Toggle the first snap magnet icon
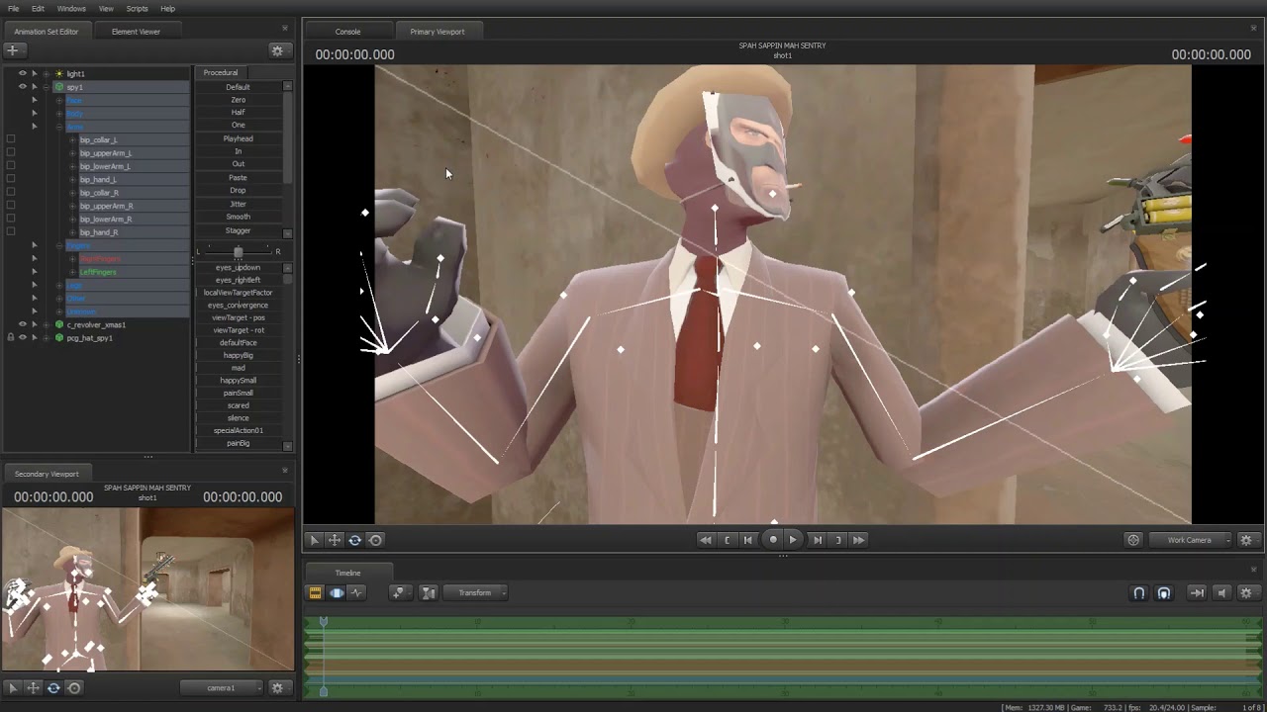Image resolution: width=1267 pixels, height=712 pixels. (1139, 593)
